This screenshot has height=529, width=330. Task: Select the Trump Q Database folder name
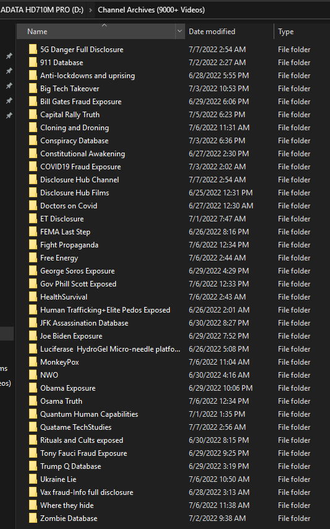click(71, 466)
